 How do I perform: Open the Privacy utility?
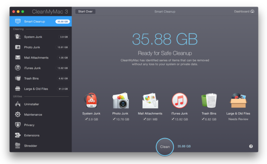tap(41, 125)
